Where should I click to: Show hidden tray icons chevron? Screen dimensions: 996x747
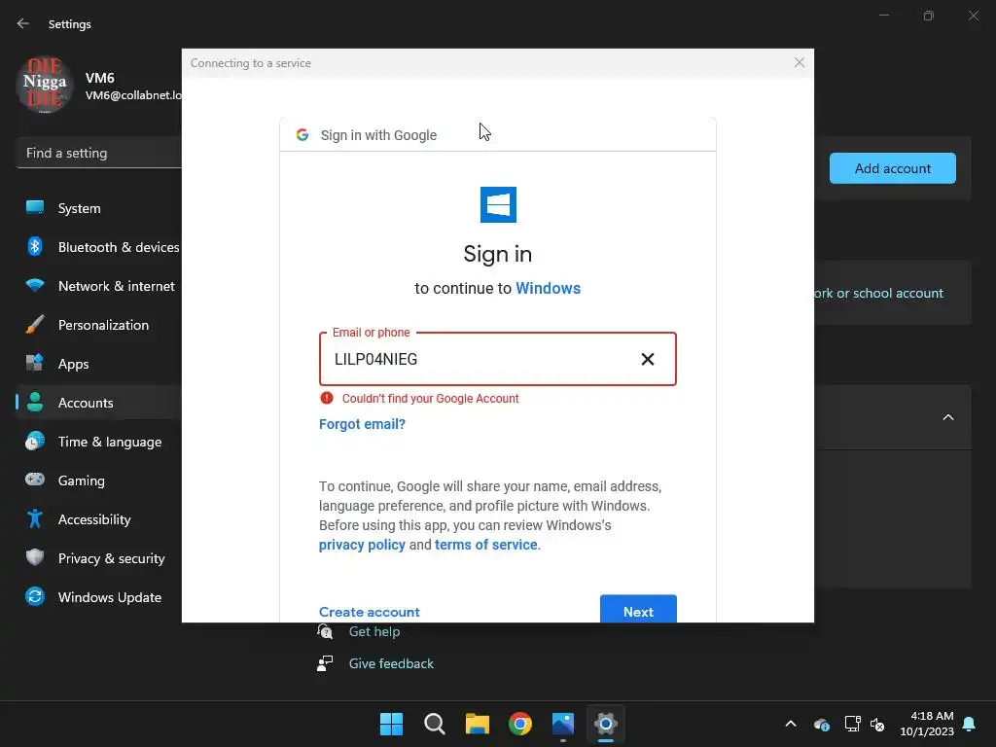pyautogui.click(x=791, y=724)
